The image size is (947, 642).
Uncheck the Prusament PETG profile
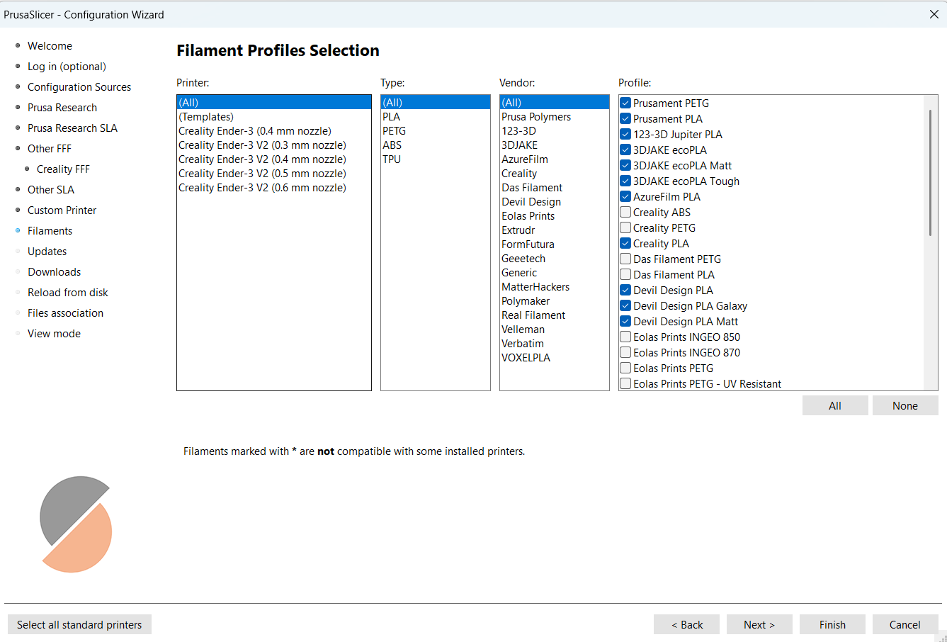coord(625,103)
